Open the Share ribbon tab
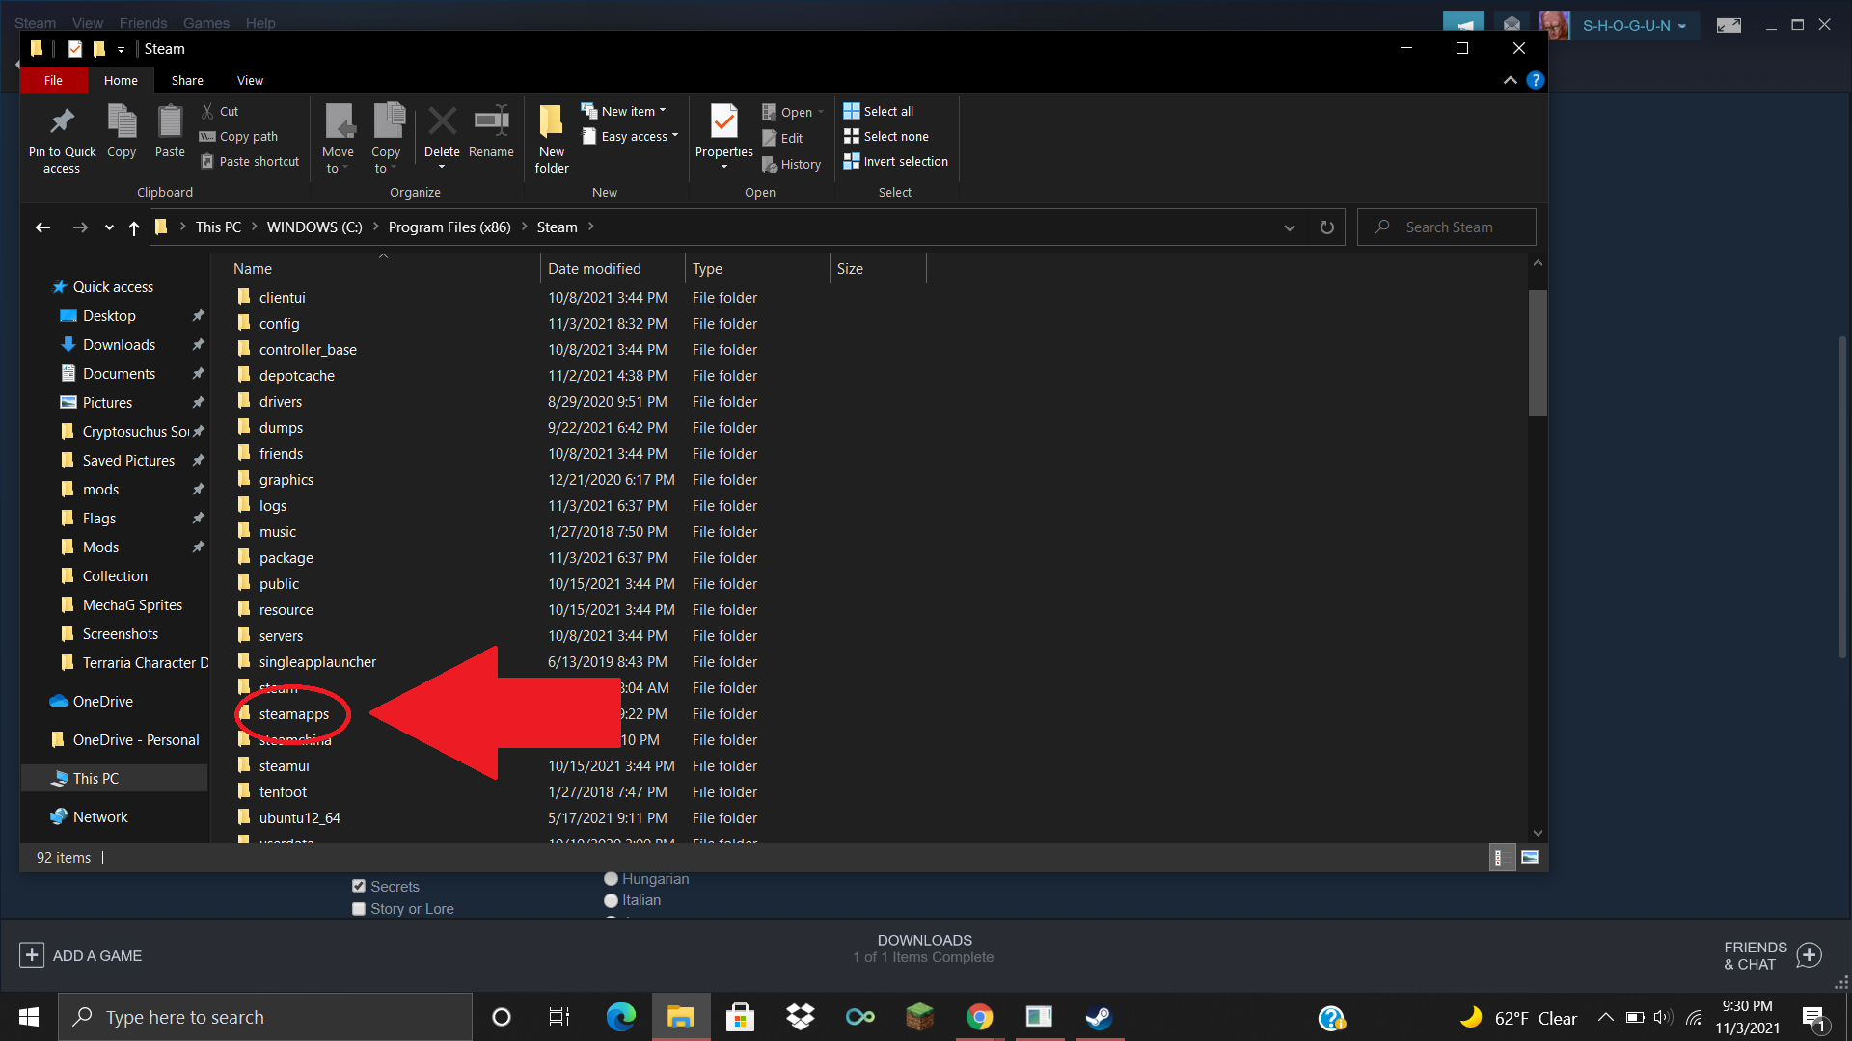The image size is (1852, 1041). point(187,80)
